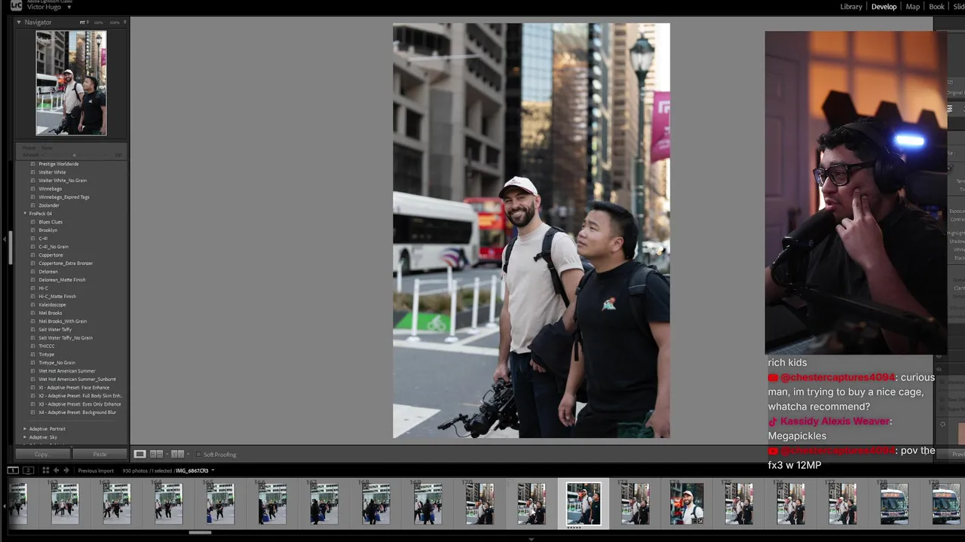The image size is (965, 542).
Task: Enable the Soft Proofing checkbox
Action: (x=198, y=454)
